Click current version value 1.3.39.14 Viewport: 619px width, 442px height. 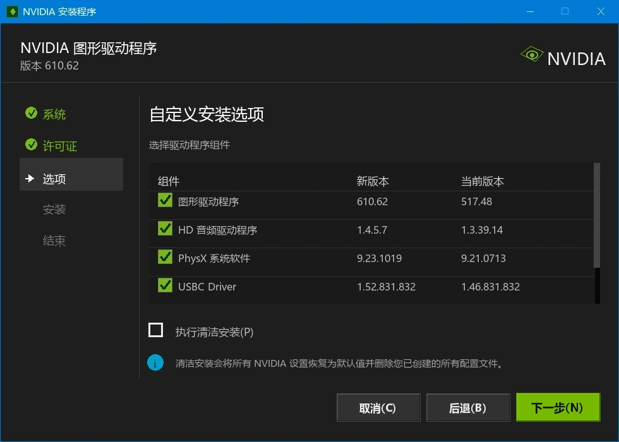482,230
